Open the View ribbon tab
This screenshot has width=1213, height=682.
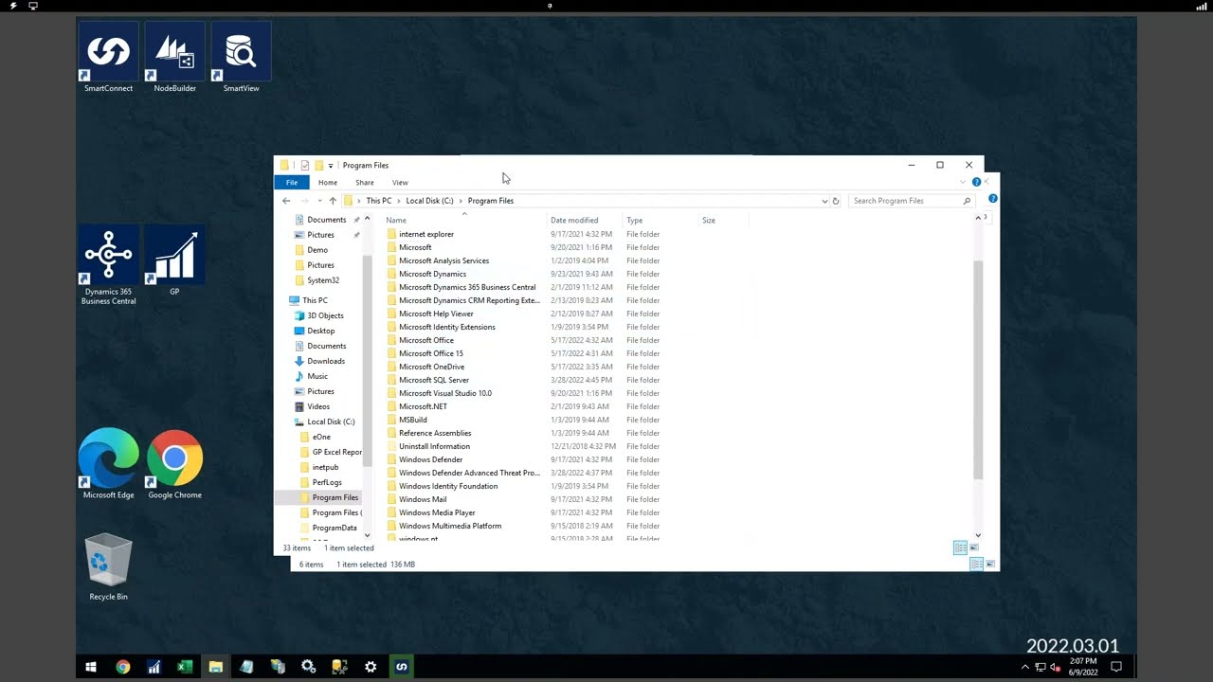coord(400,182)
